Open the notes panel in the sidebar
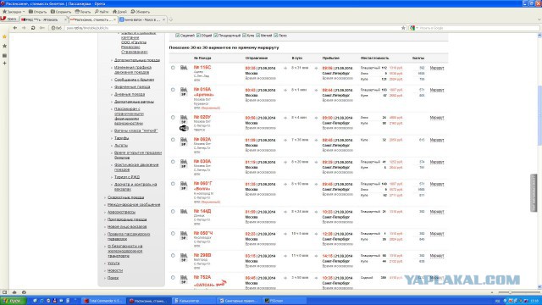 (x=4, y=55)
